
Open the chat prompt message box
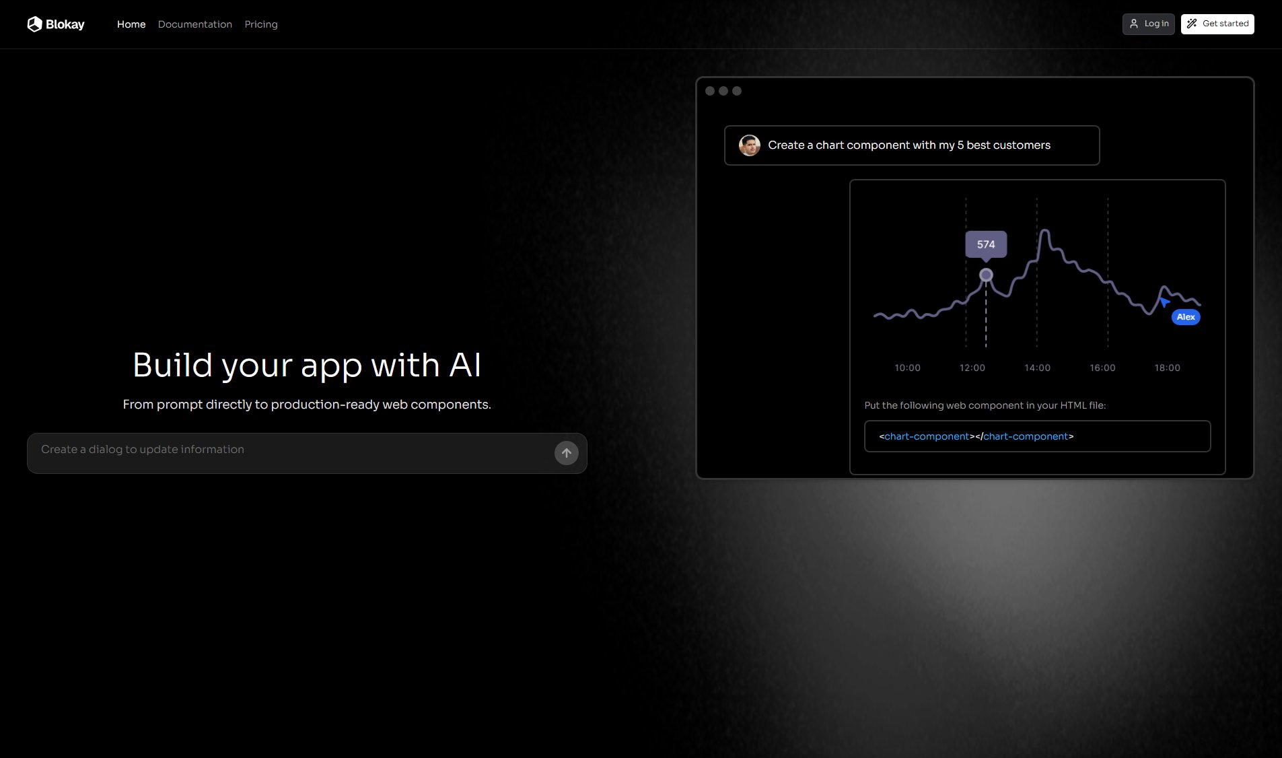pyautogui.click(x=911, y=145)
